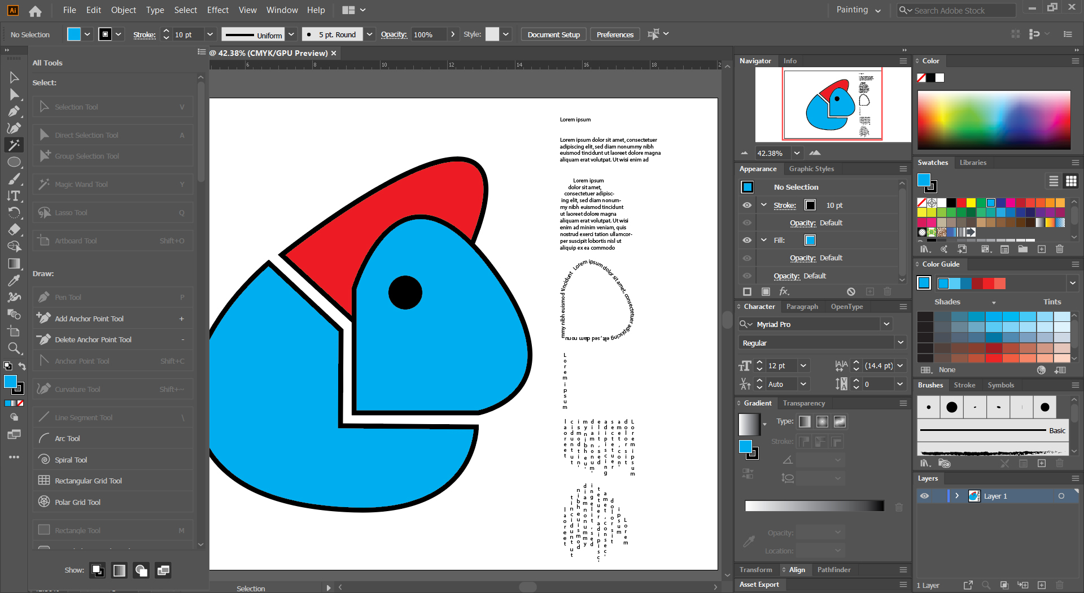Select the Spiral Tool

pyautogui.click(x=71, y=460)
